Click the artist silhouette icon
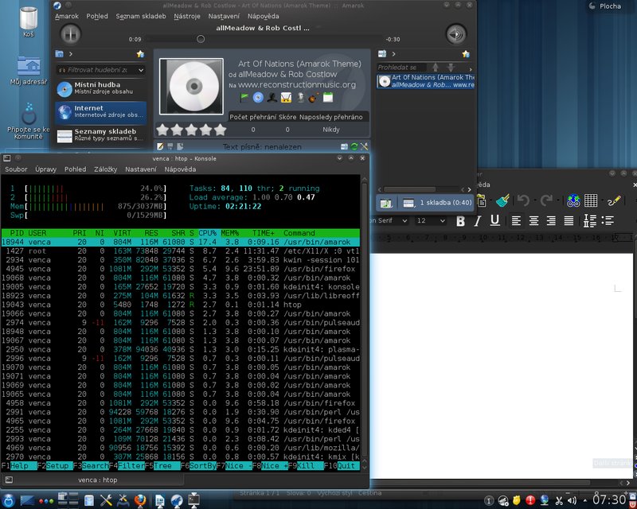Image resolution: width=637 pixels, height=509 pixels. click(x=272, y=97)
